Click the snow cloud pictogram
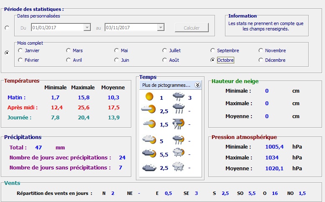Screen dimensions: 325x202 pos(179,167)
